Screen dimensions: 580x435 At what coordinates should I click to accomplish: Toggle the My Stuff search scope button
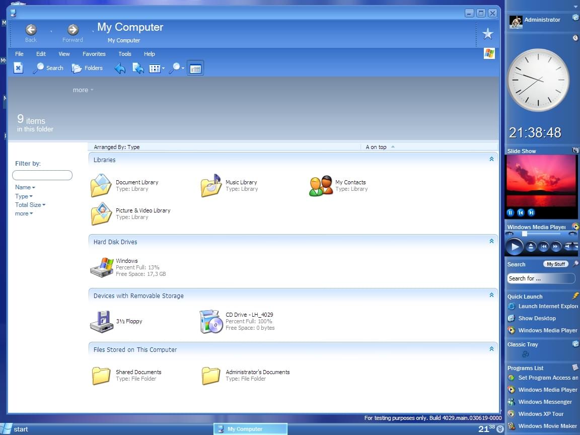[x=556, y=264]
